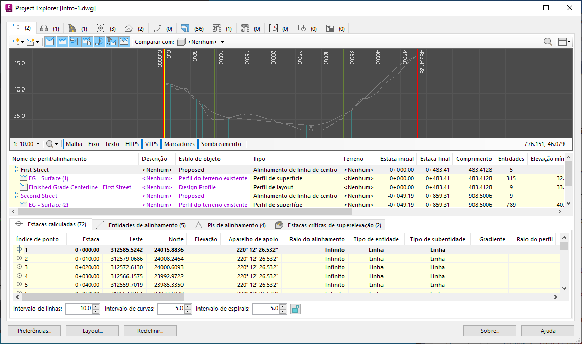Click the Redefinir button
Viewport: 582px width, 344px height.
(x=151, y=331)
